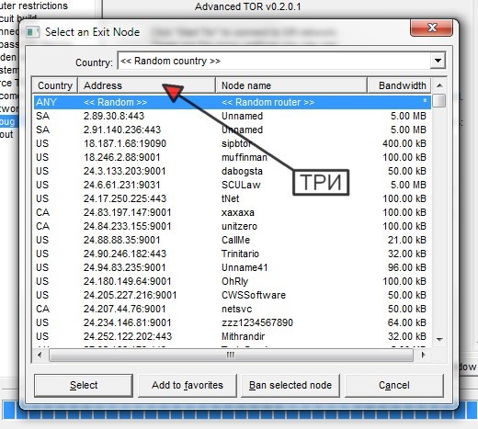Sort list by Address column header

[x=147, y=85]
